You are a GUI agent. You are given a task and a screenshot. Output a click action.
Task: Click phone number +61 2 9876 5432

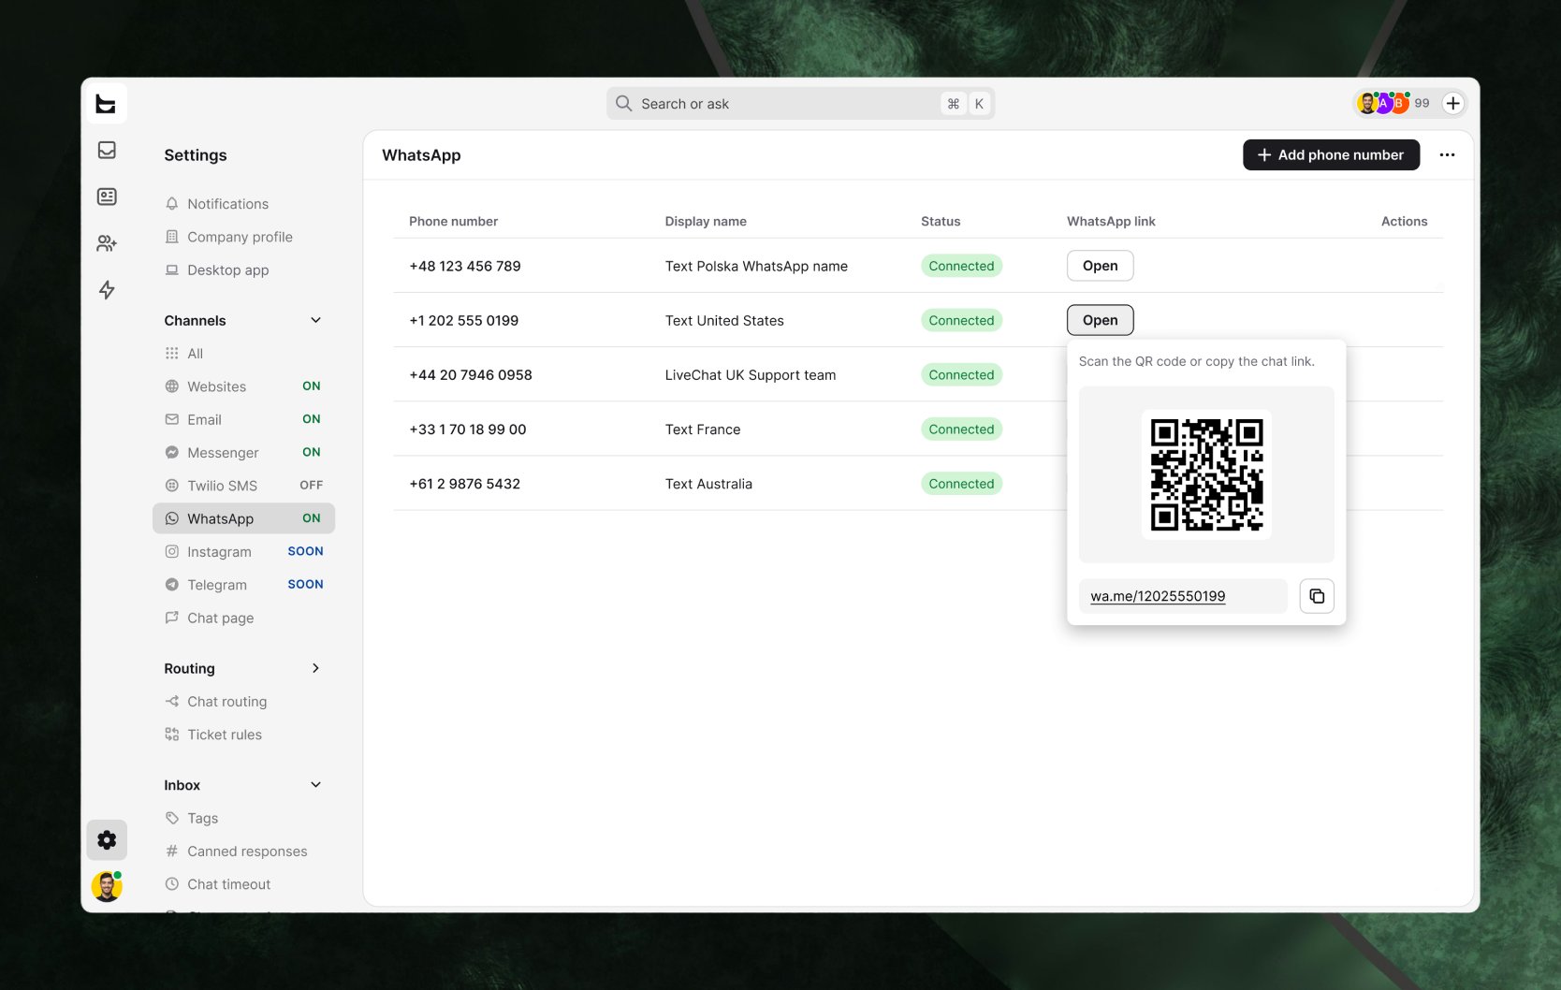click(x=464, y=484)
